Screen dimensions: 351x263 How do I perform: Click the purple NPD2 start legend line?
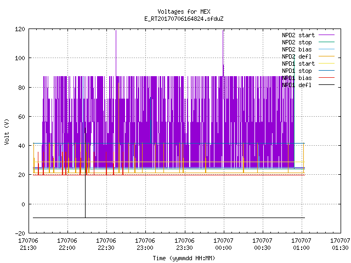point(326,35)
